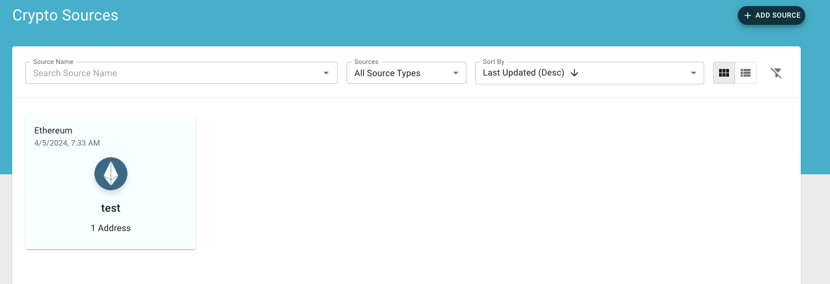The image size is (830, 284).
Task: Click the test source name
Action: 111,208
